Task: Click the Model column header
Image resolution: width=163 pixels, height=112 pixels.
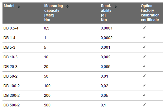Action: point(9,6)
